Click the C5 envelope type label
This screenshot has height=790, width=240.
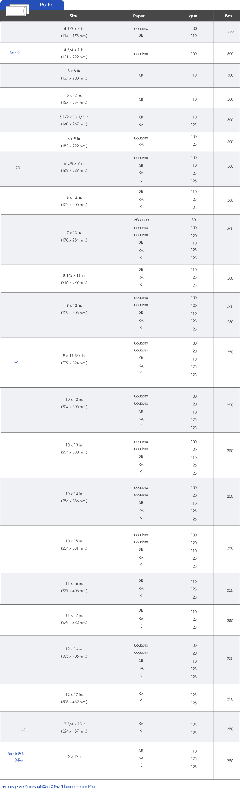click(18, 167)
